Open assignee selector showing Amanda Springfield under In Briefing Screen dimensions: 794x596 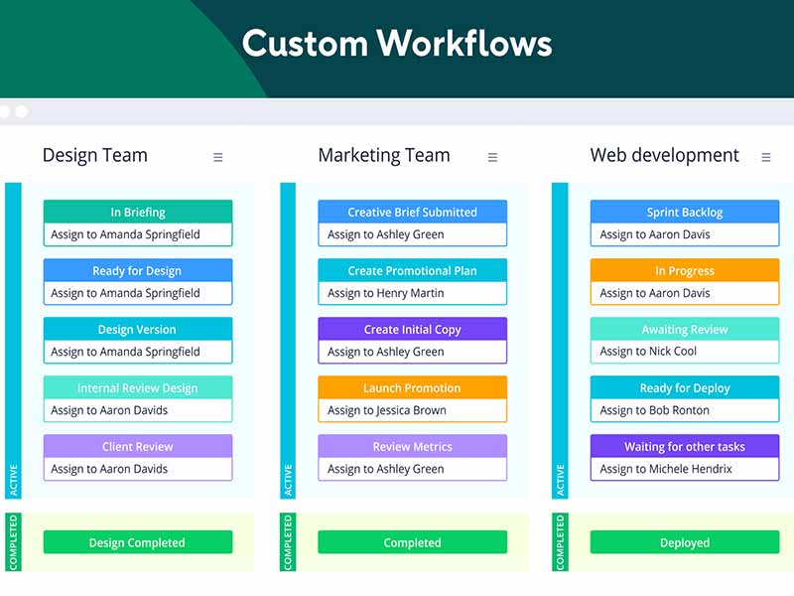pos(138,234)
